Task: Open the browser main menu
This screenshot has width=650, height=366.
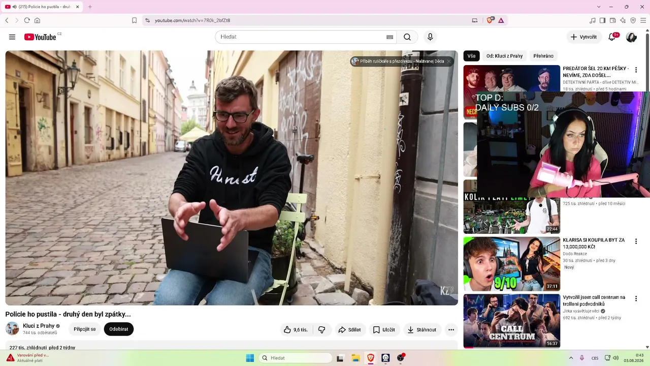Action: coord(643,20)
